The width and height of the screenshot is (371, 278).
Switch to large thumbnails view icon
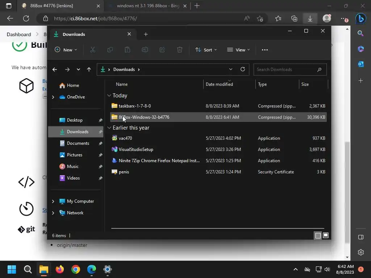pos(326,235)
